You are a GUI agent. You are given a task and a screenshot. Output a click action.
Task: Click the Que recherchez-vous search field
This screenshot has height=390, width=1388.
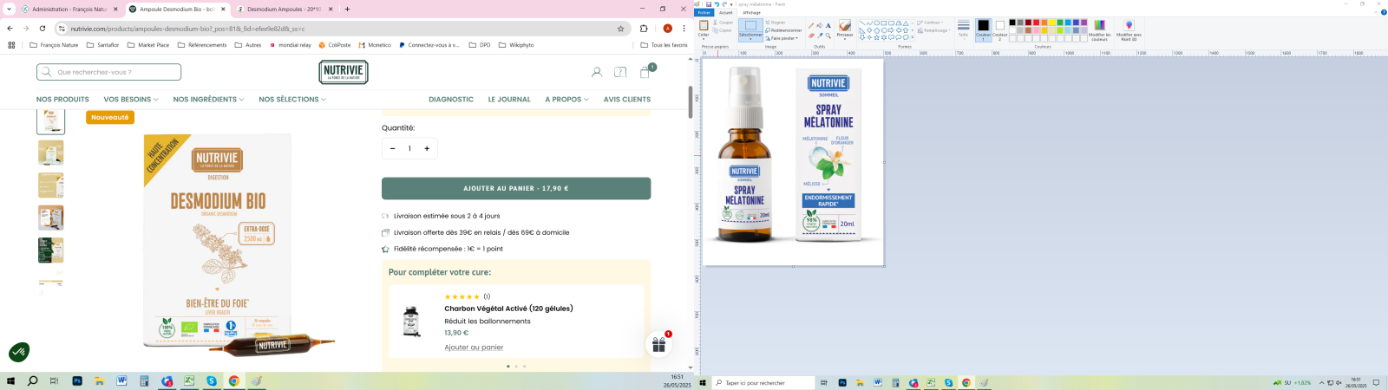pos(108,72)
